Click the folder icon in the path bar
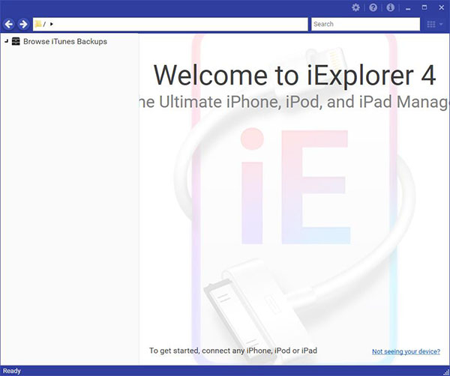The width and height of the screenshot is (450, 376). pyautogui.click(x=38, y=24)
